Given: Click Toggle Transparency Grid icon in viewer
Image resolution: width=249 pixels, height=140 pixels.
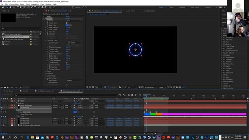Looking at the screenshot, I should (142, 87).
